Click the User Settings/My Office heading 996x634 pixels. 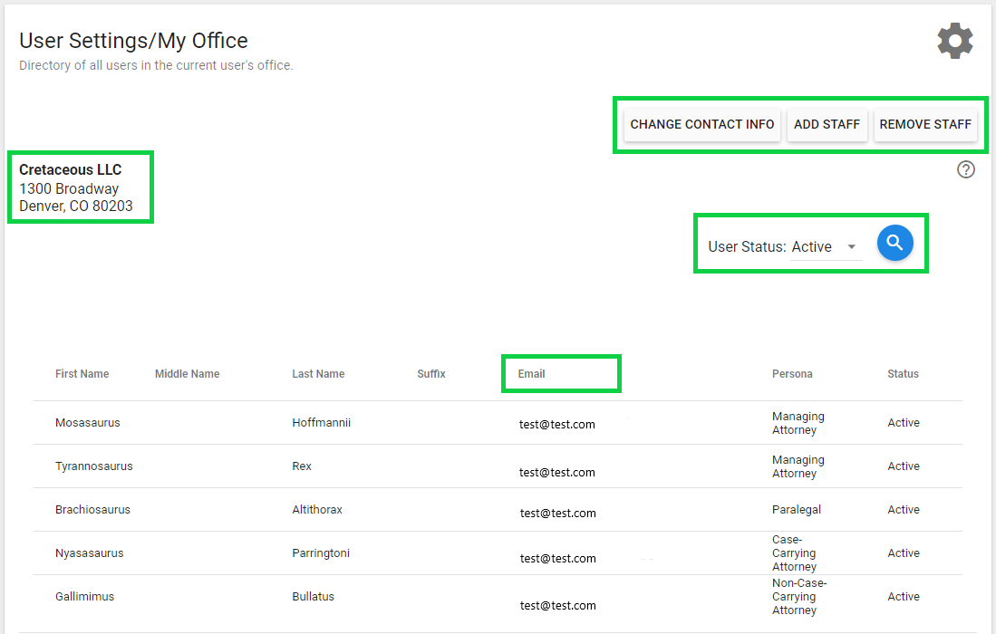[133, 41]
